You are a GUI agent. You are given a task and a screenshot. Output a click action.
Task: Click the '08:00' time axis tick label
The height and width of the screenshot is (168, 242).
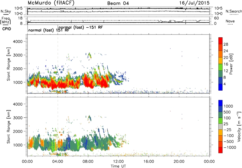tap(88, 162)
